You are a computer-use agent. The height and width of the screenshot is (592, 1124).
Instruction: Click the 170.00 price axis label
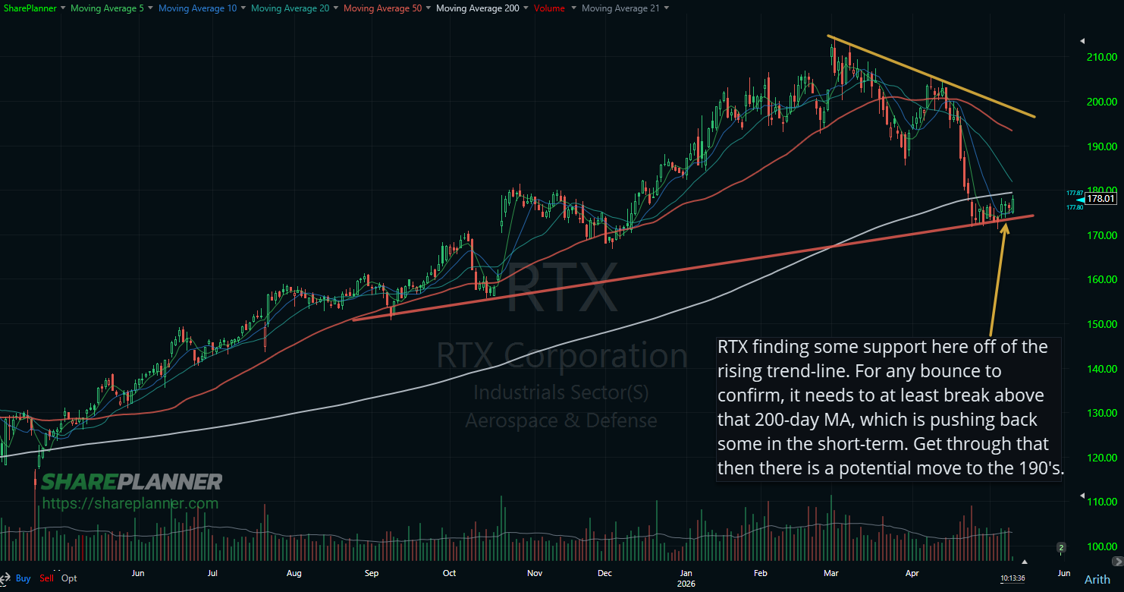coord(1100,235)
